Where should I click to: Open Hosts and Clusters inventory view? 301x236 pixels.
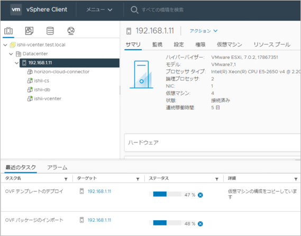pyautogui.click(x=8, y=31)
